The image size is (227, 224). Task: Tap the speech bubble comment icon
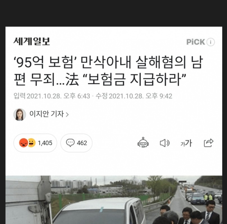pyautogui.click(x=70, y=143)
